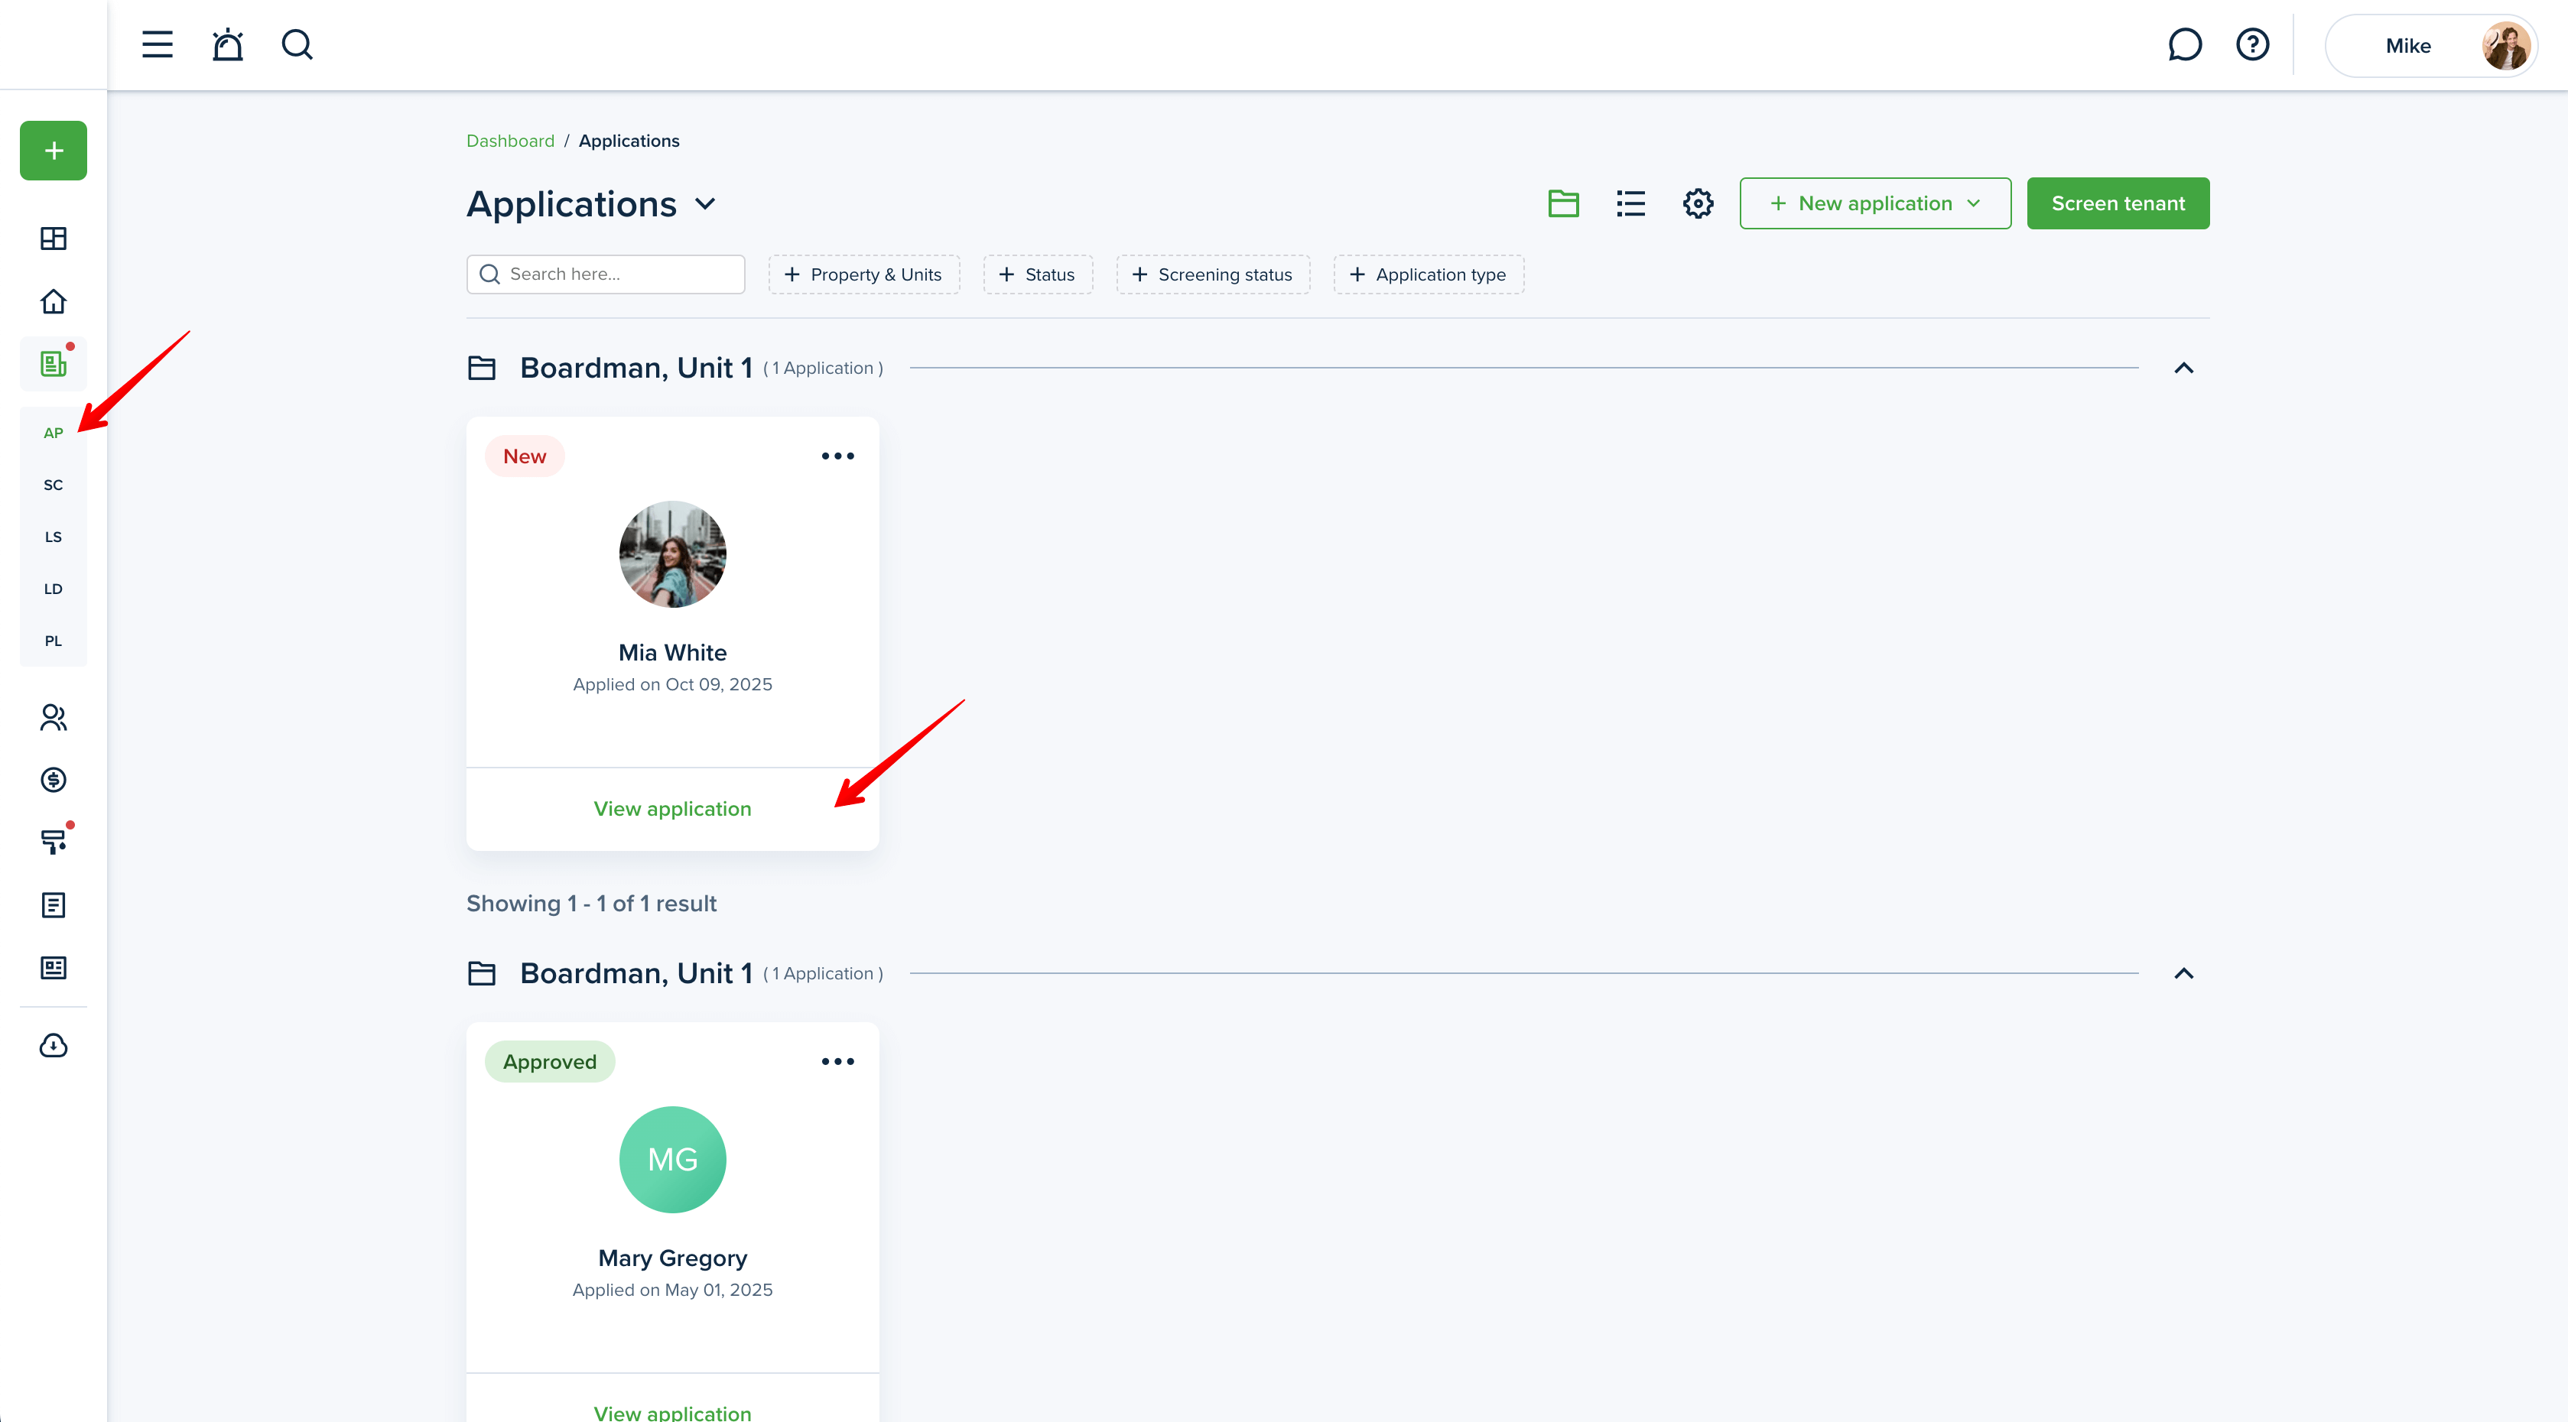The width and height of the screenshot is (2568, 1422).
Task: Click the chat messages bubble icon
Action: (x=2184, y=45)
